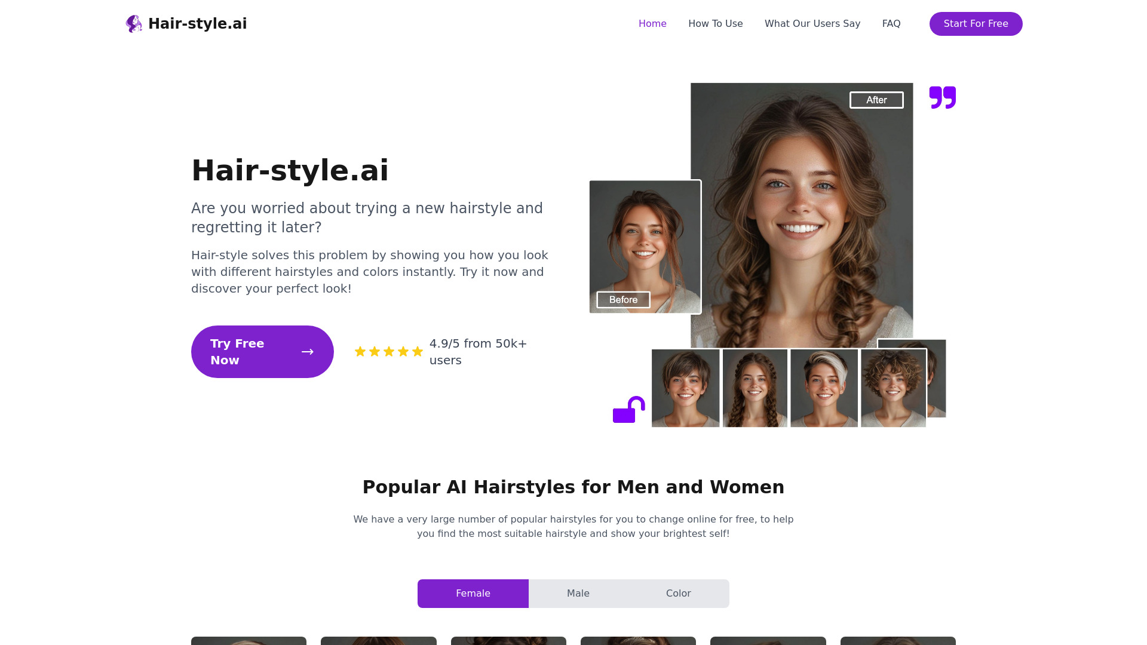The height and width of the screenshot is (645, 1147).
Task: Select the FAQ menu item
Action: [891, 23]
